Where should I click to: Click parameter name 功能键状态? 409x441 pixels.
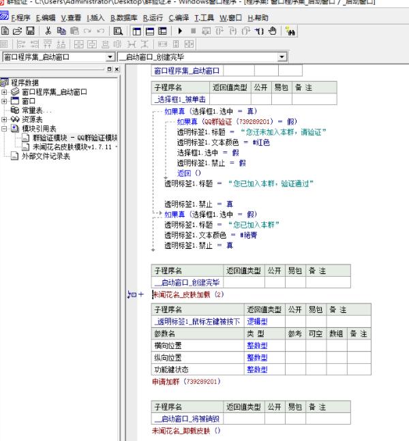pyautogui.click(x=171, y=369)
